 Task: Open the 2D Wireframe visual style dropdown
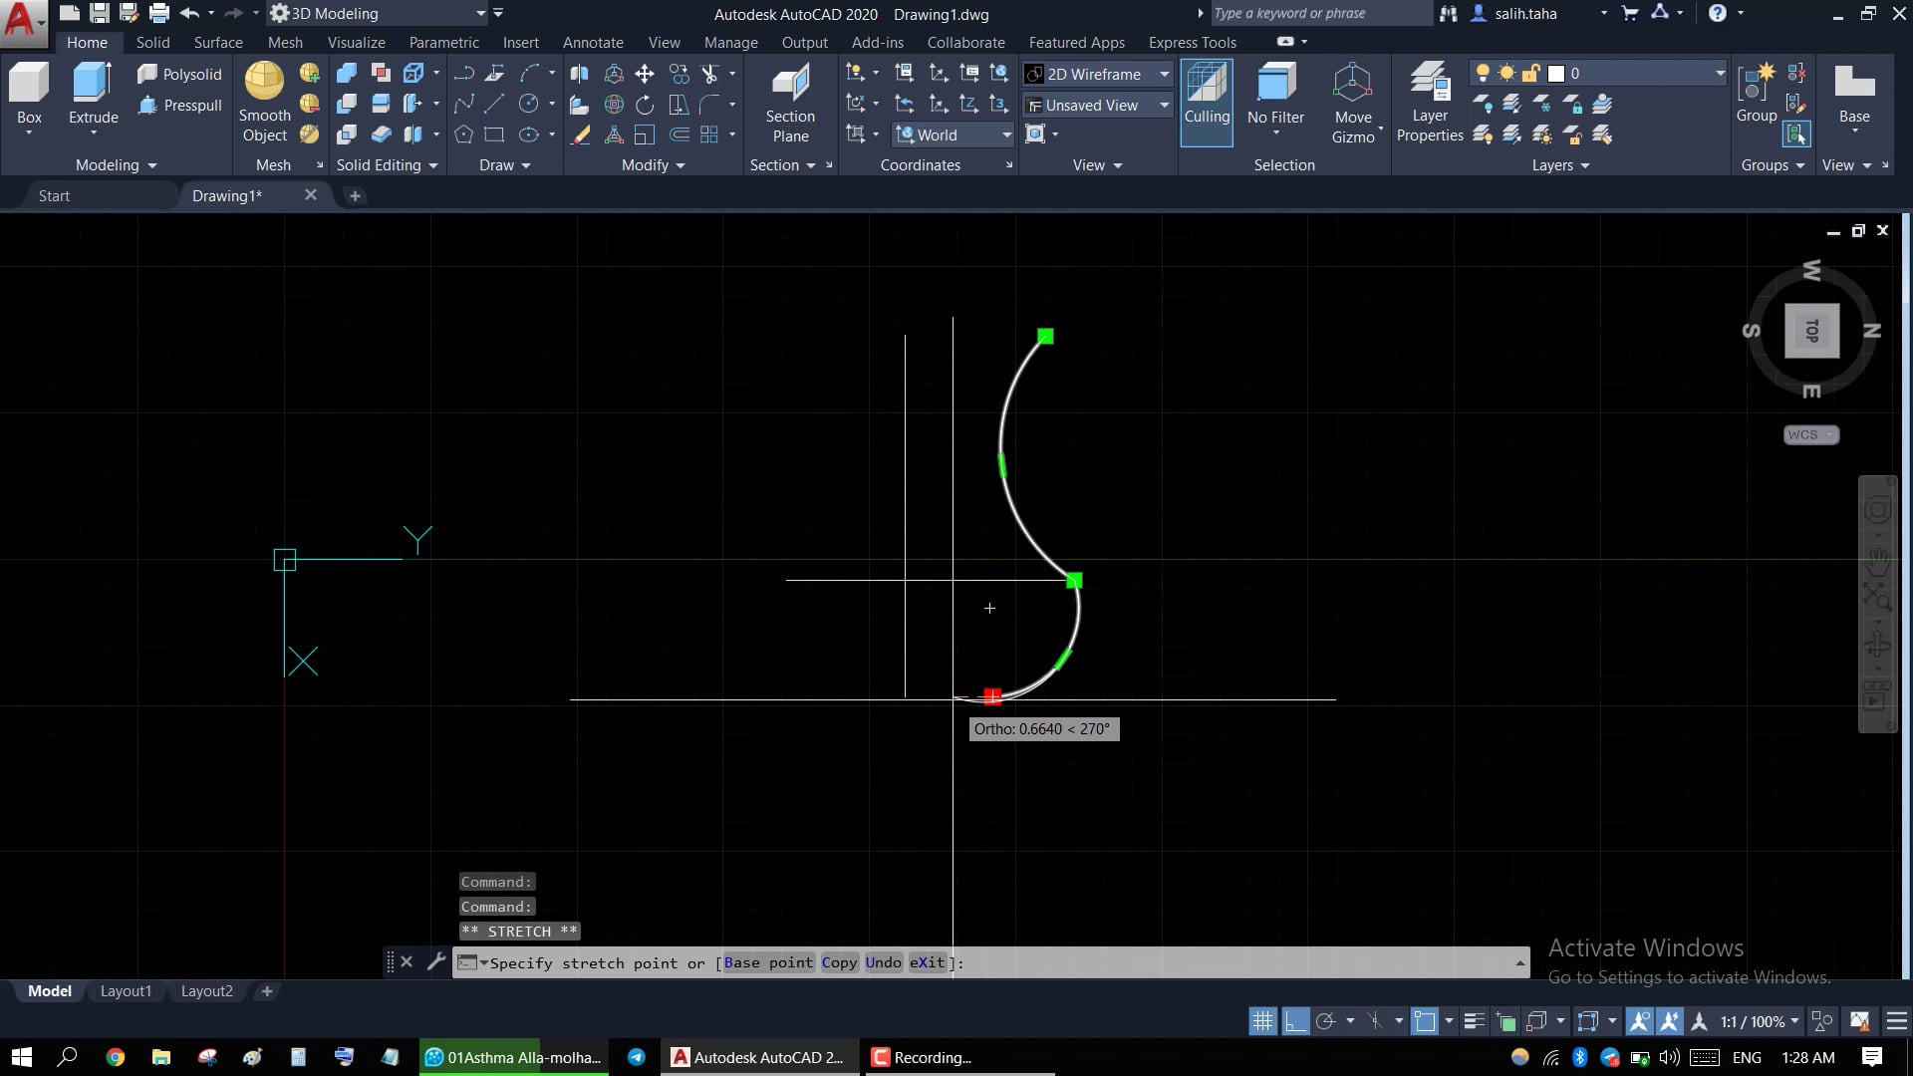point(1164,74)
